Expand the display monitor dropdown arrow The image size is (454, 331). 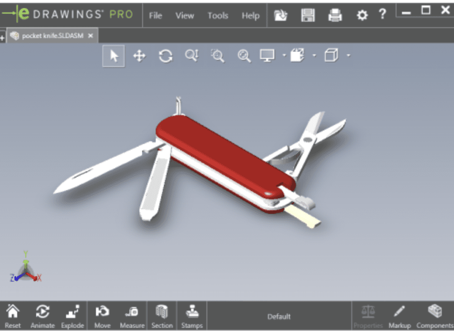pyautogui.click(x=284, y=56)
